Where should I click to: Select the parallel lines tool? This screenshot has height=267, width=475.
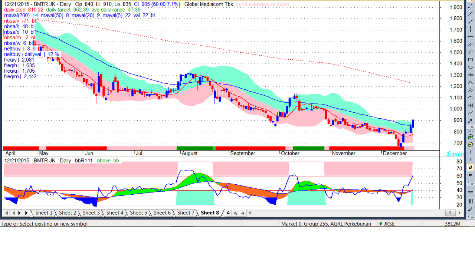(x=470, y=44)
